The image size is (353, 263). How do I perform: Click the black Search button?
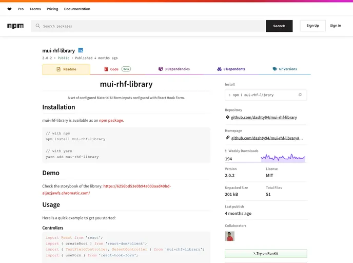tap(279, 26)
